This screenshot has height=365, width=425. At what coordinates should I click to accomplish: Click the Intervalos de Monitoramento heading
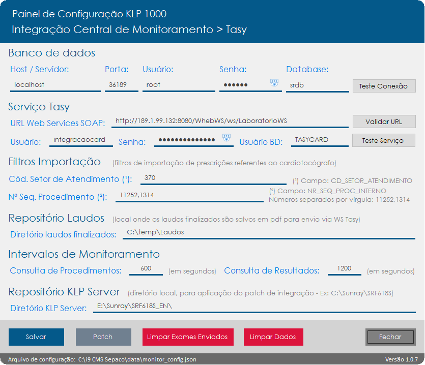click(x=84, y=254)
